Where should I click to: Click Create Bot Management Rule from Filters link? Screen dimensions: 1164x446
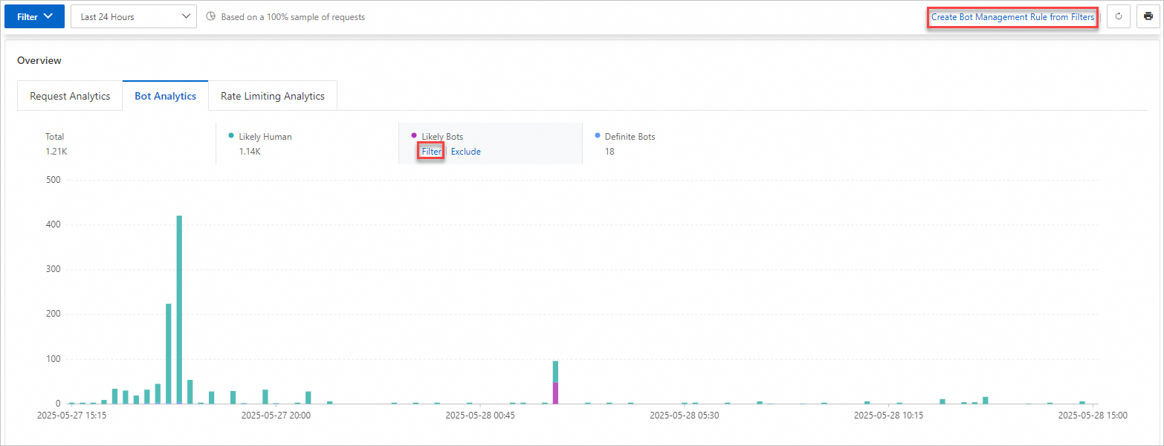(1012, 16)
